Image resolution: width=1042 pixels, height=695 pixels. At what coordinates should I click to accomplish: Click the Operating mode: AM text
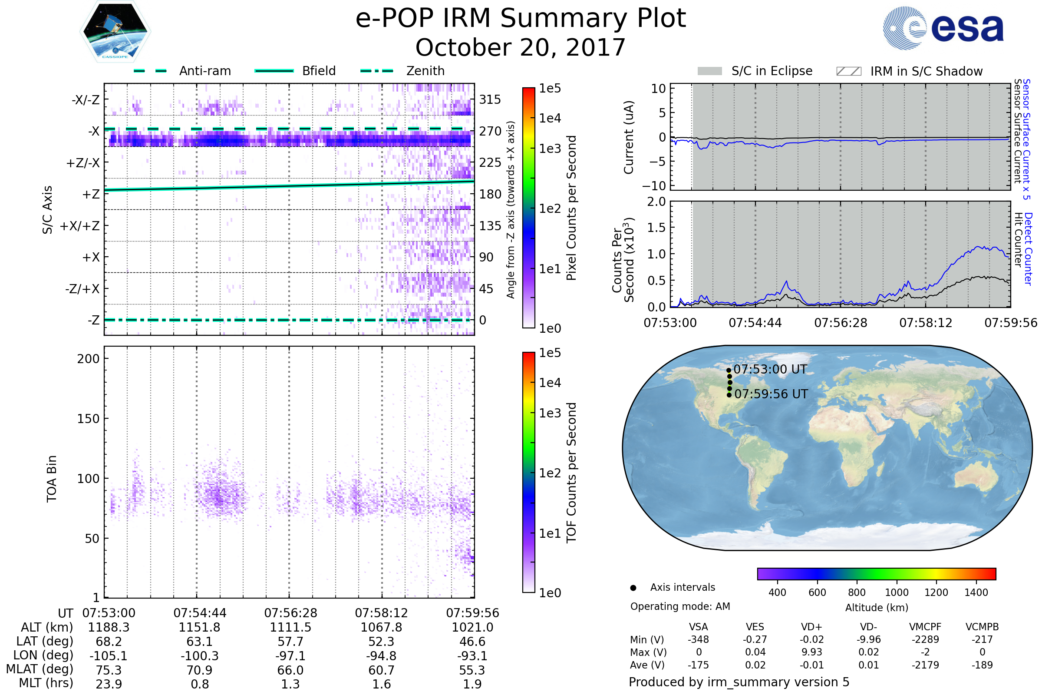pyautogui.click(x=680, y=606)
